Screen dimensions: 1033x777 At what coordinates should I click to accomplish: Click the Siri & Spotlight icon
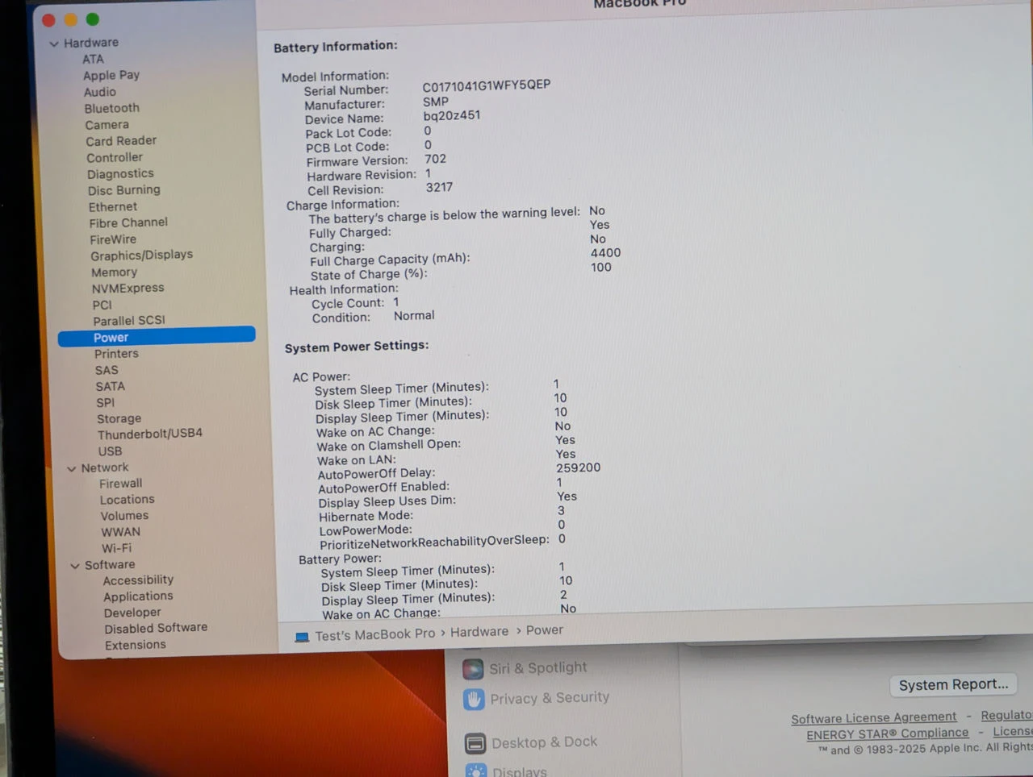pos(473,669)
